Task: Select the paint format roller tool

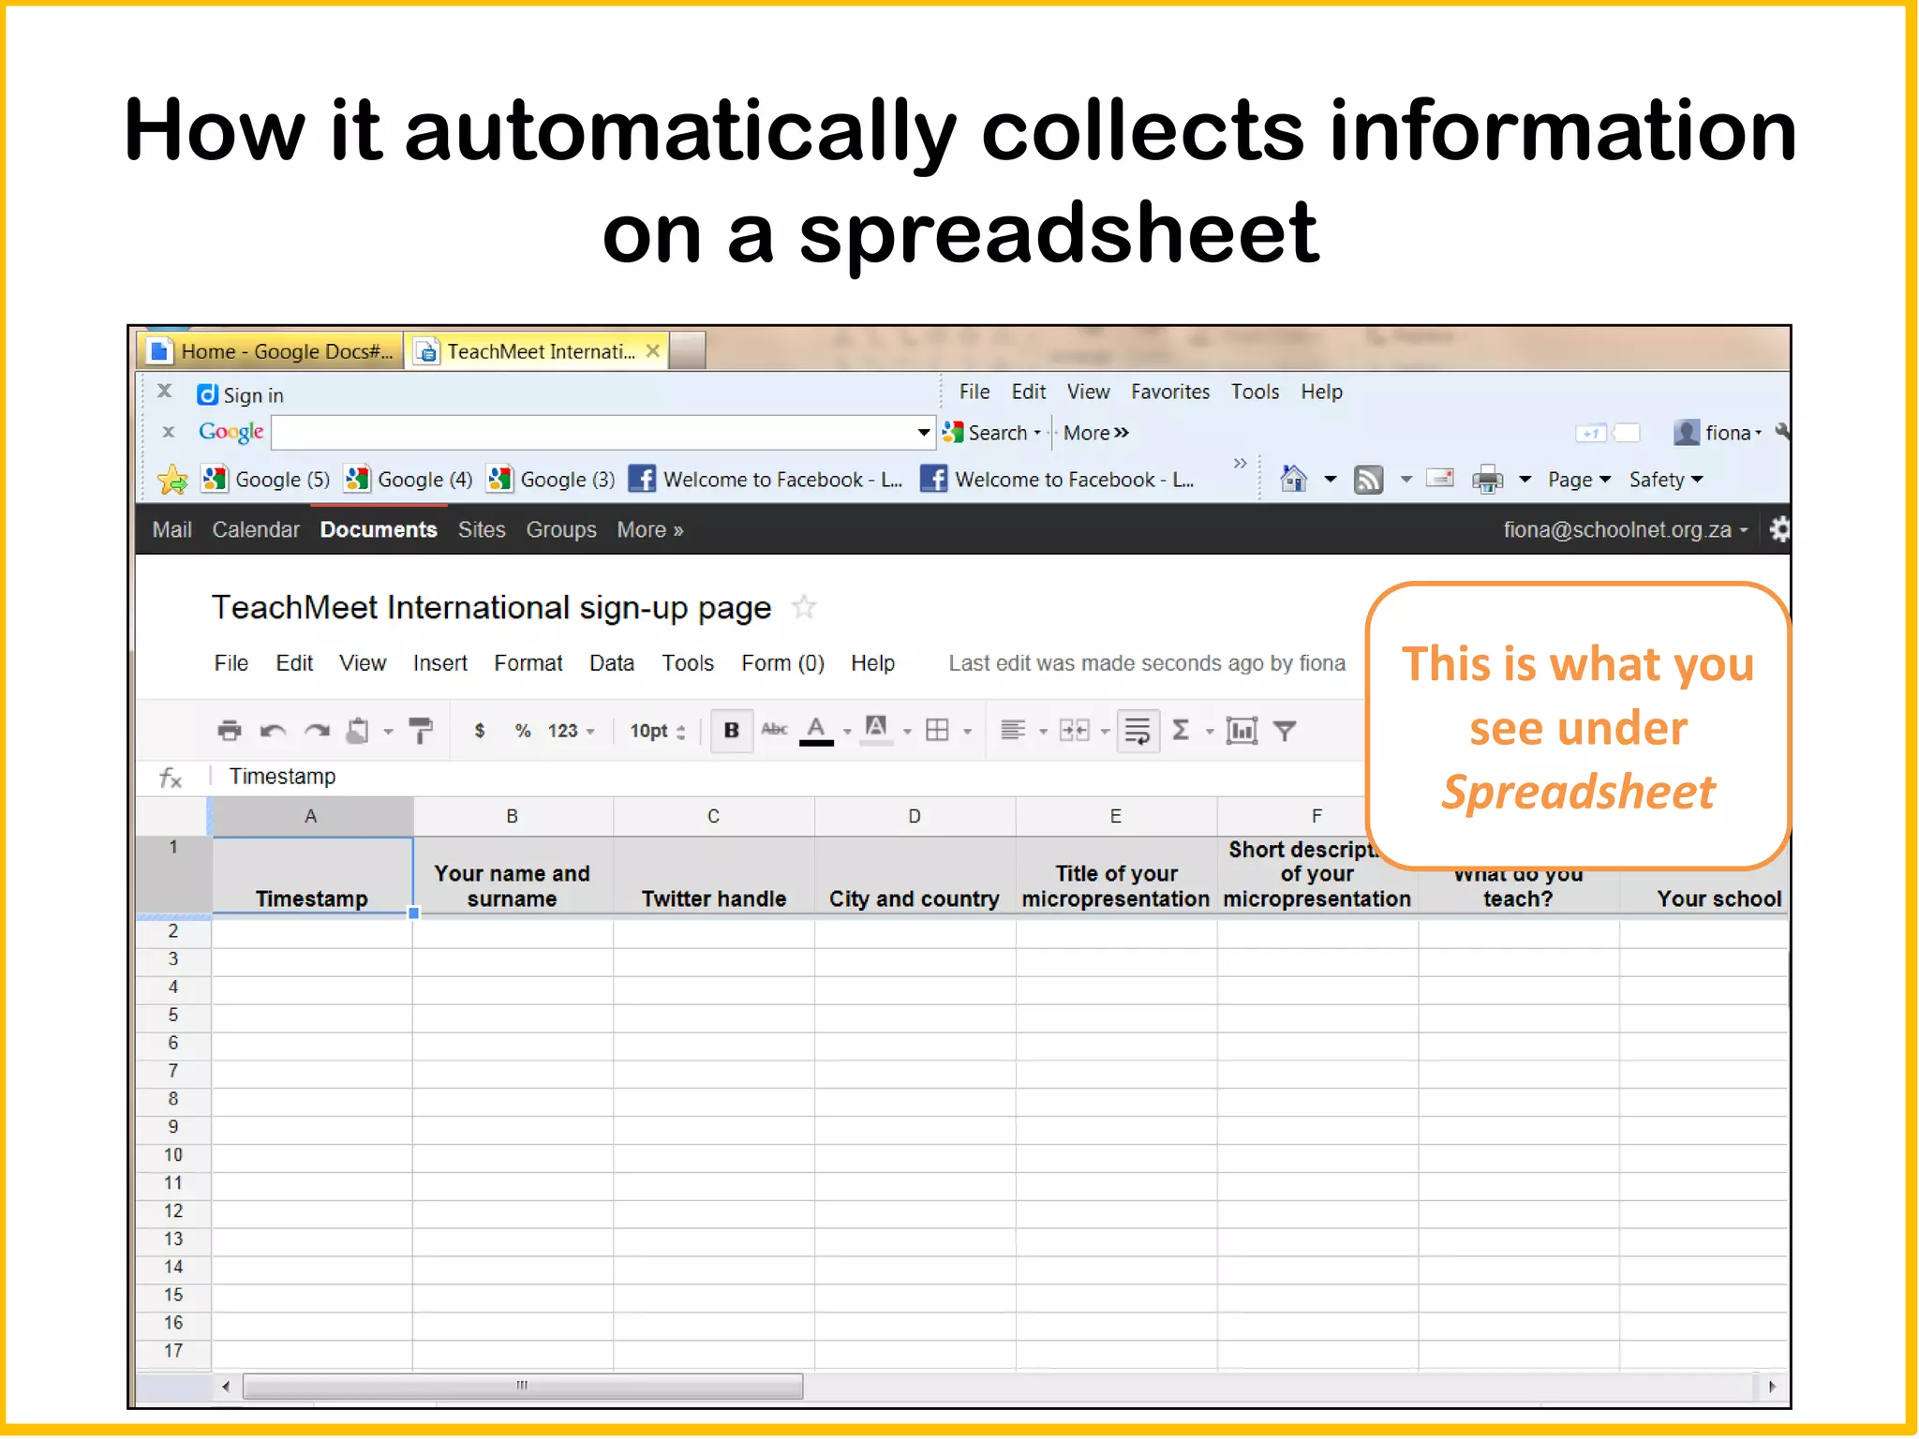Action: tap(422, 731)
